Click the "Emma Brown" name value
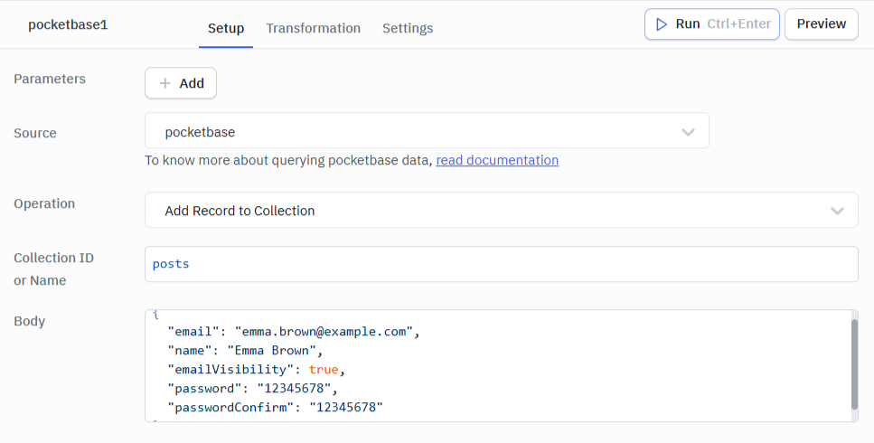The height and width of the screenshot is (443, 874). (274, 351)
